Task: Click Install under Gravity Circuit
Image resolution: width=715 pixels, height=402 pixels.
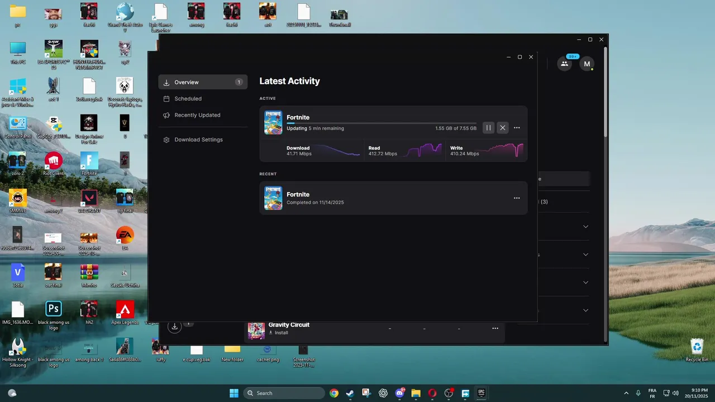Action: (279, 333)
